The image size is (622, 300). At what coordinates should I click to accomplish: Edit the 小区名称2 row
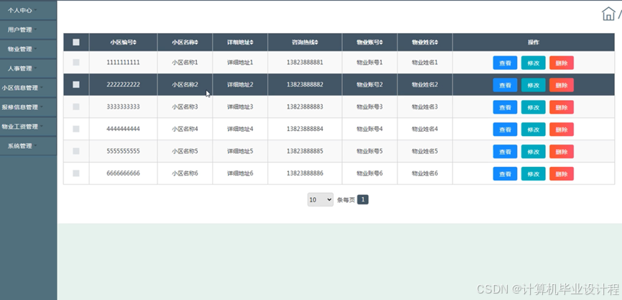533,85
